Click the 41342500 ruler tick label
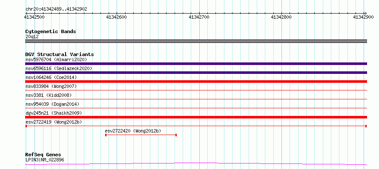 pos(34,17)
